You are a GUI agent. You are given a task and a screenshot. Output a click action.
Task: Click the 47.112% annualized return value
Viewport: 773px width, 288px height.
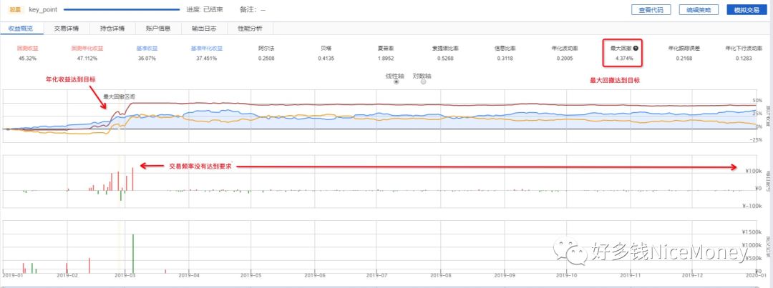[87, 58]
